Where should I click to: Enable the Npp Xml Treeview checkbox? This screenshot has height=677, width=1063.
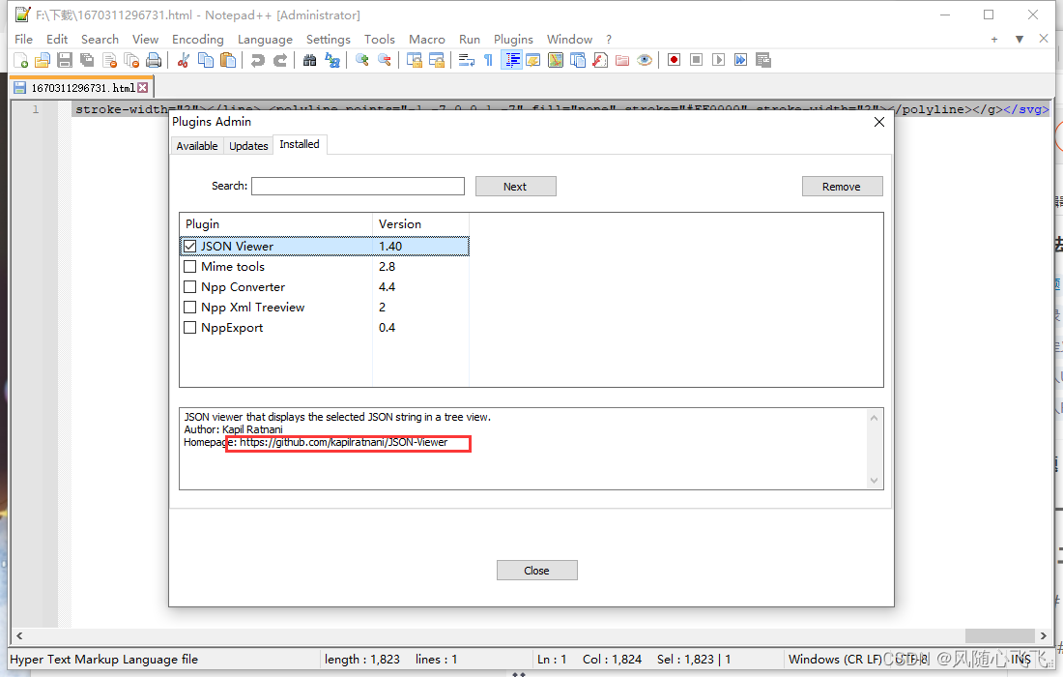coord(190,308)
